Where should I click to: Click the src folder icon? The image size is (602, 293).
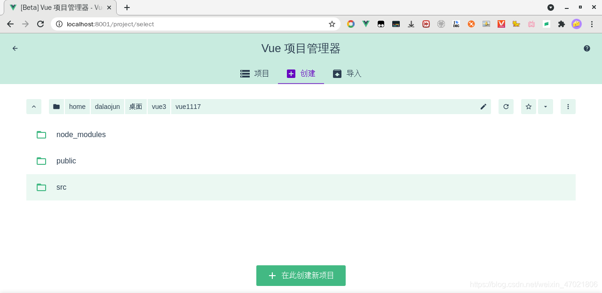pos(41,187)
